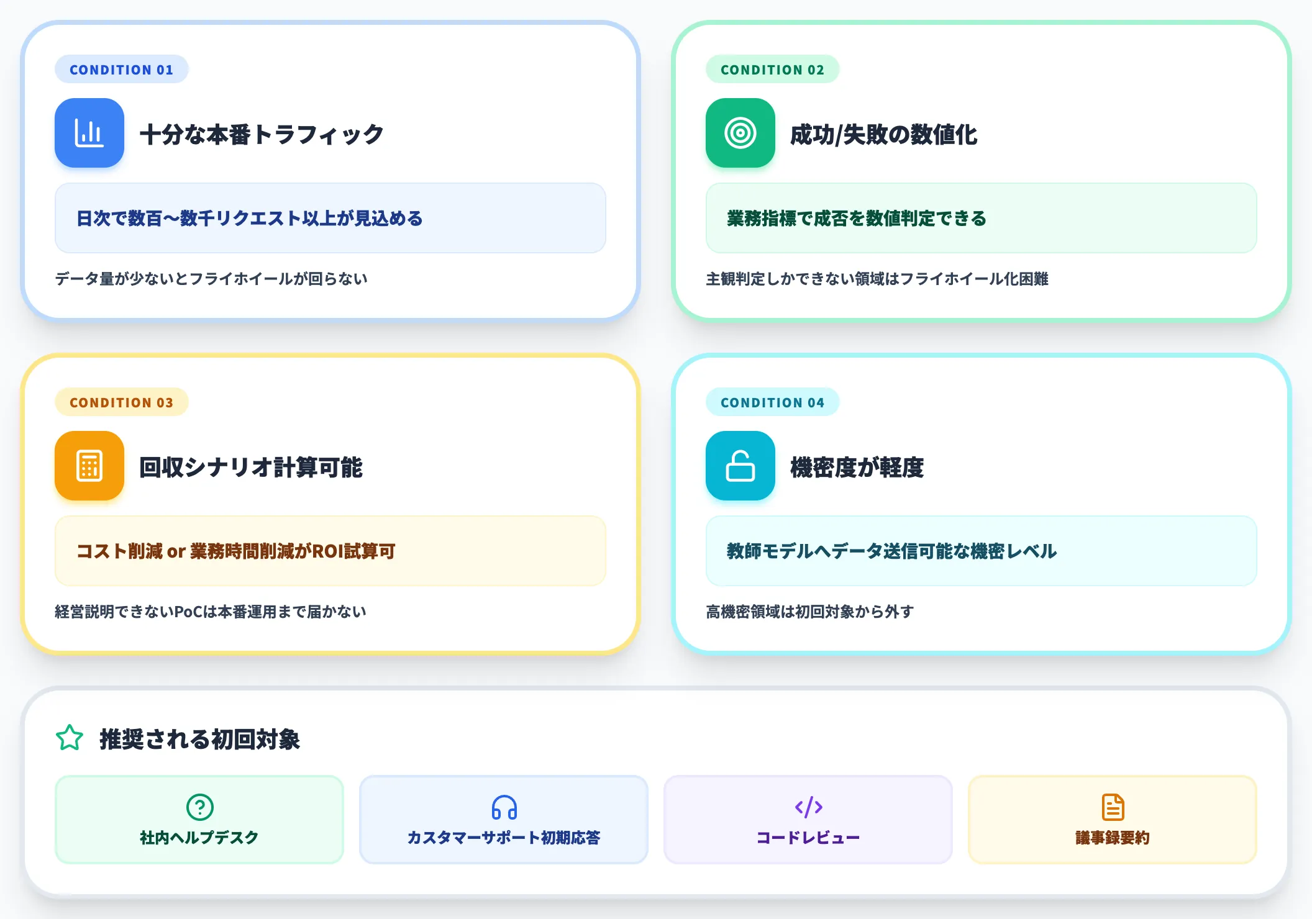Click the note 経営説明できないPoCは本番運用まで届かない
Viewport: 1312px width, 919px height.
[211, 612]
